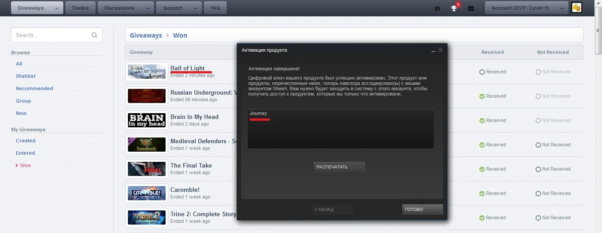
Task: Toggle Received for Brain In My Head
Action: point(492,120)
